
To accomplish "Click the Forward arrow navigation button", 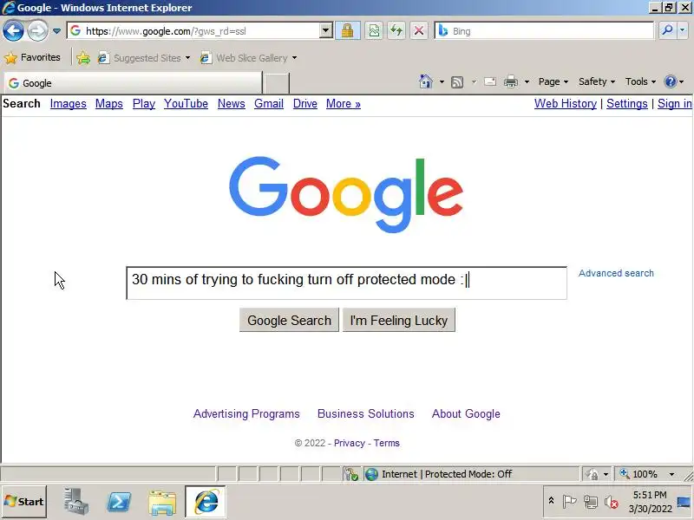I will click(37, 31).
